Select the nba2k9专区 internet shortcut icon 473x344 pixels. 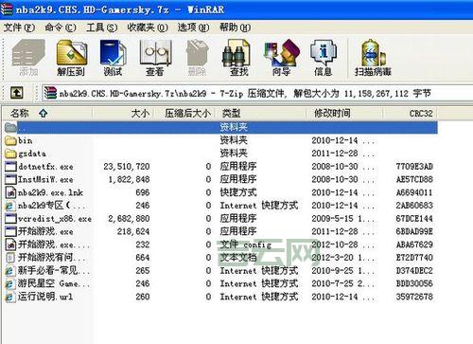[x=10, y=206]
